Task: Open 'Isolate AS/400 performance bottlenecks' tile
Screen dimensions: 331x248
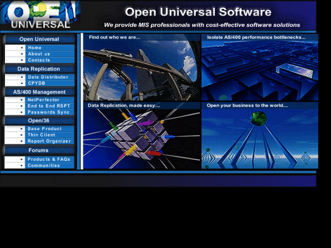Action: pos(260,67)
